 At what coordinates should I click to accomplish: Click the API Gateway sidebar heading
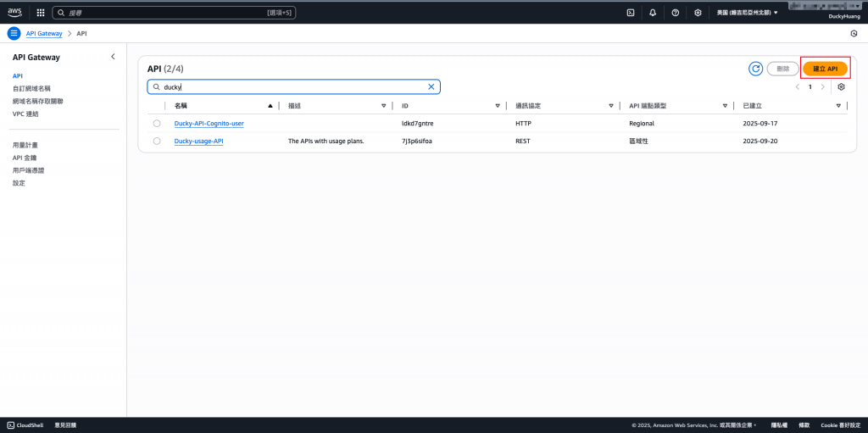[x=36, y=57]
